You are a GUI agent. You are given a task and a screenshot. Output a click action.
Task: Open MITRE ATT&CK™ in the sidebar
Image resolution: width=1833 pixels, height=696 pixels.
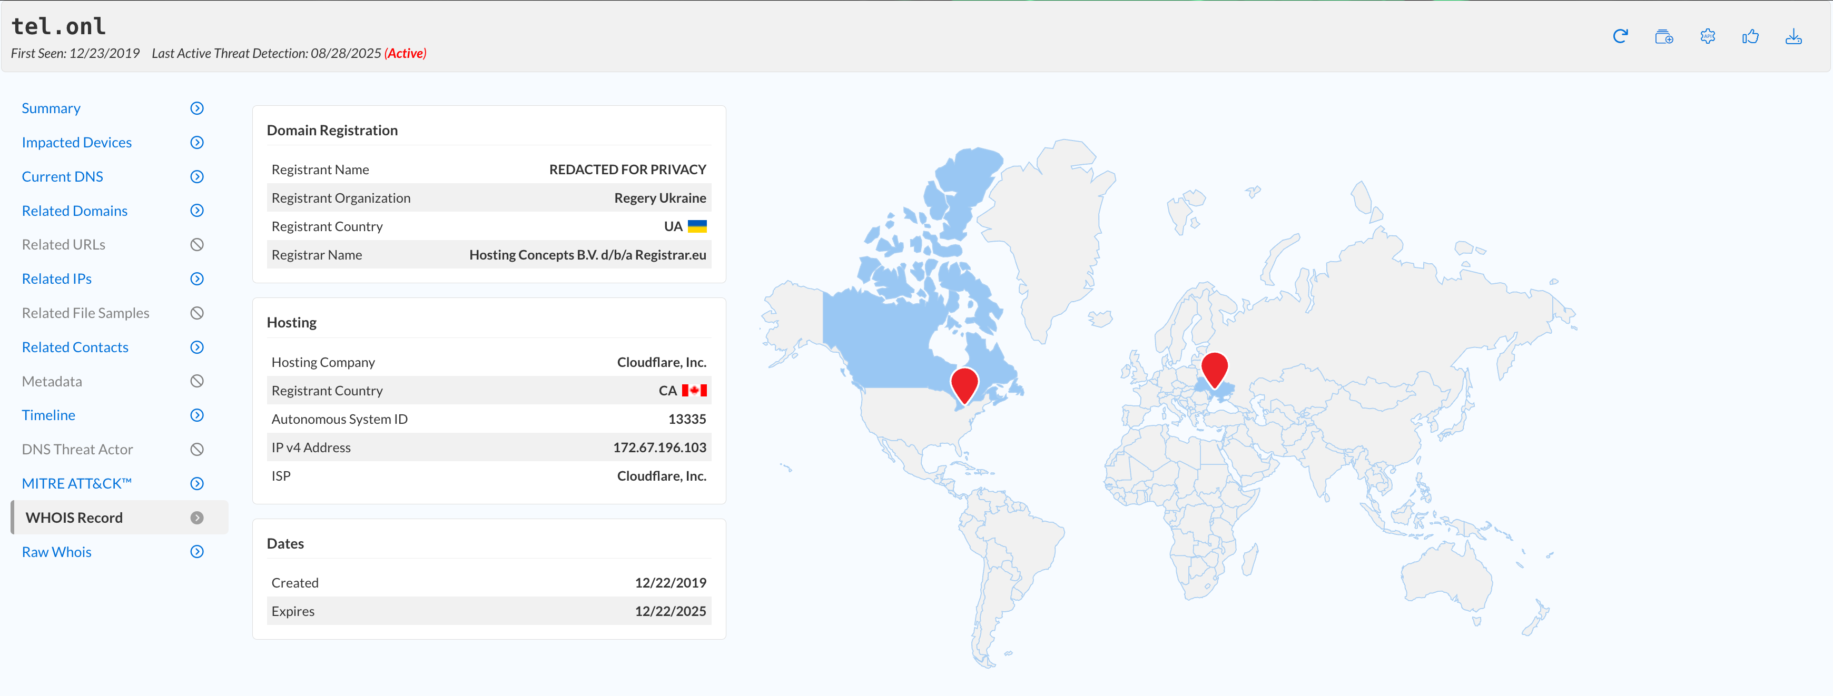(76, 483)
